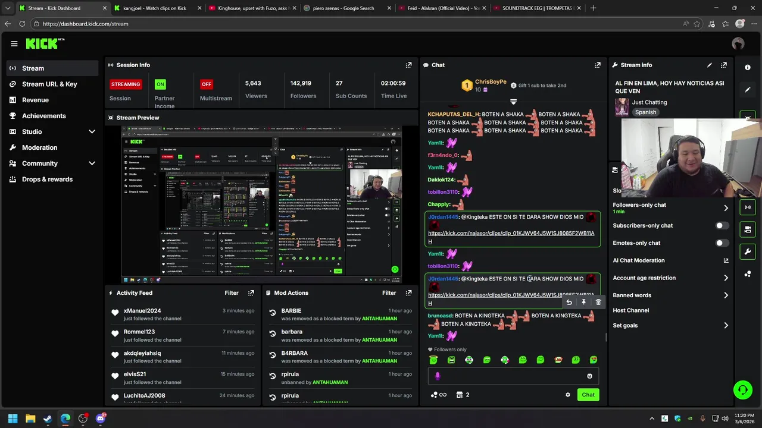Click the Spanish language tag
Viewport: 762px width, 428px height.
645,112
